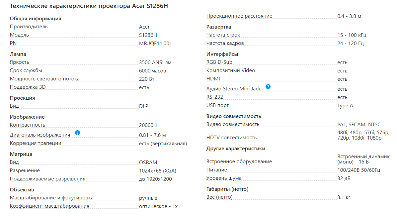Select the Поддержка 3D row label
This screenshot has height=216, width=397.
(x=28, y=87)
